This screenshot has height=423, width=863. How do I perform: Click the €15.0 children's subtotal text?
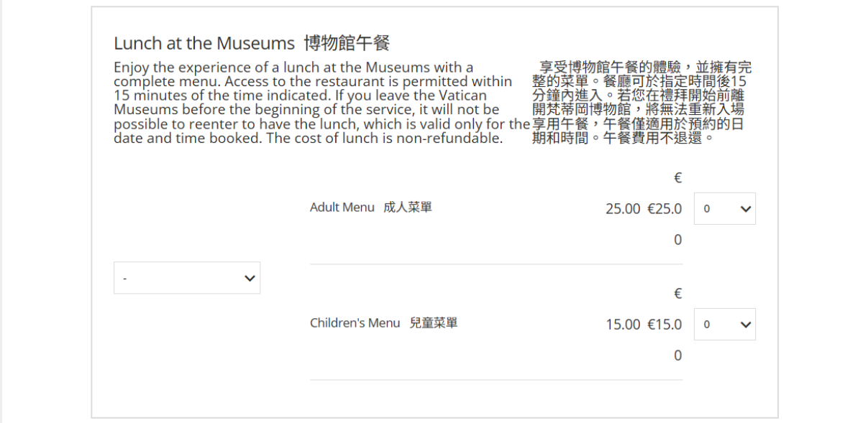pos(665,325)
